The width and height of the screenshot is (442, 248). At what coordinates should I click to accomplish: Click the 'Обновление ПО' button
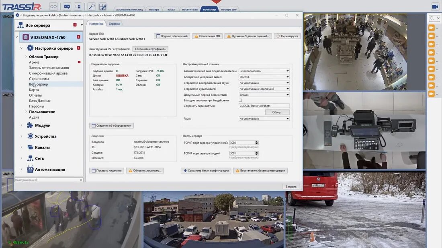[x=207, y=36]
